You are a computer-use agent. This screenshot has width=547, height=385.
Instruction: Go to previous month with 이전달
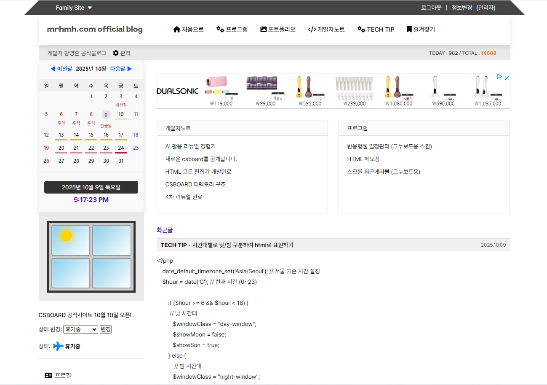click(61, 69)
